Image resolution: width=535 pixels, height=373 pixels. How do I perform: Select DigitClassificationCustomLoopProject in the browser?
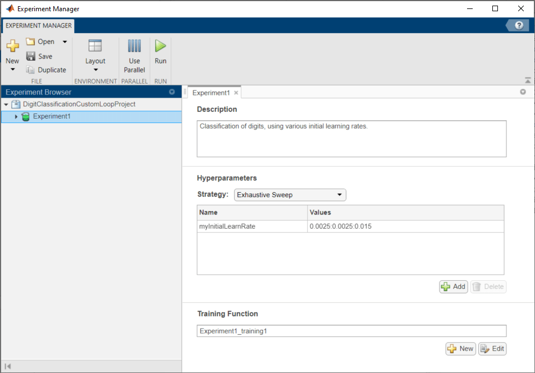coord(79,104)
